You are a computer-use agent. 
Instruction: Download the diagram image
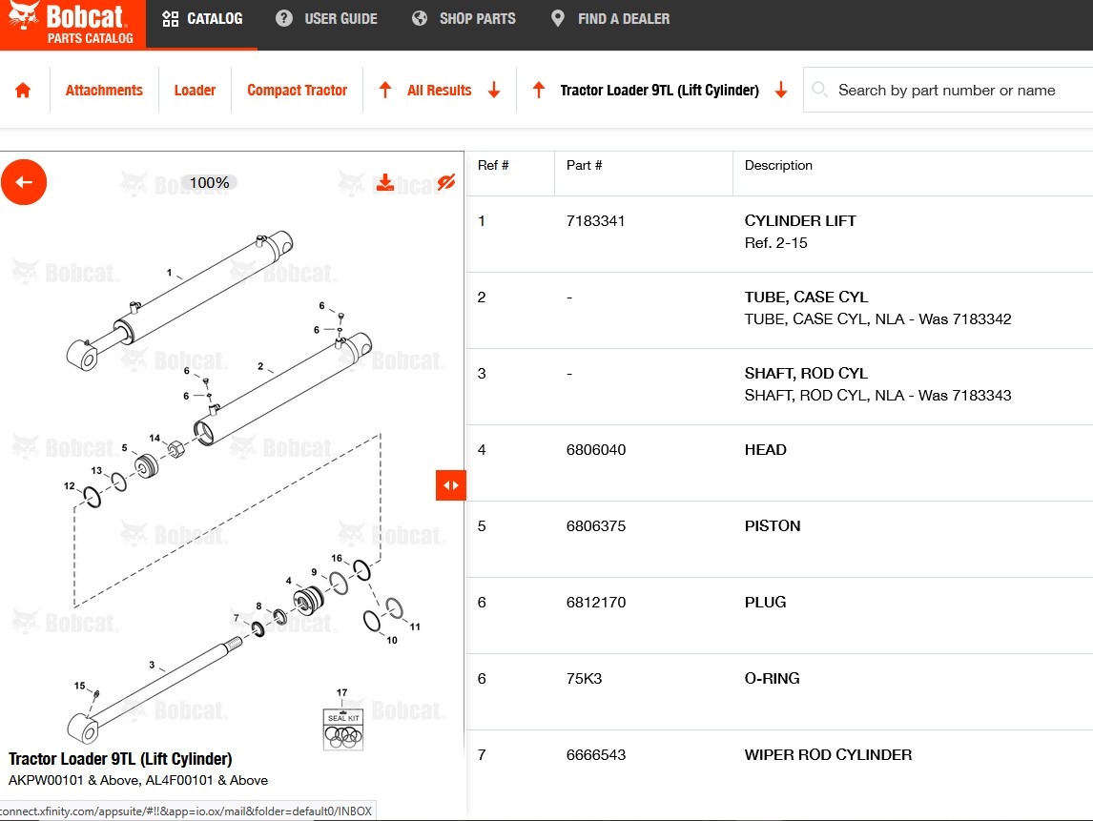[x=384, y=182]
